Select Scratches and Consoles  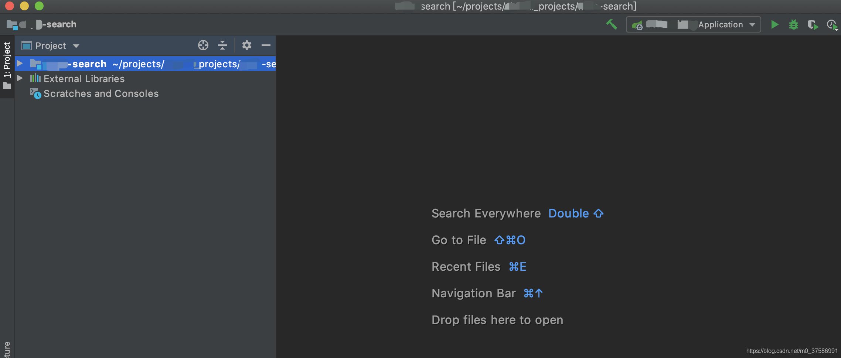pyautogui.click(x=101, y=93)
